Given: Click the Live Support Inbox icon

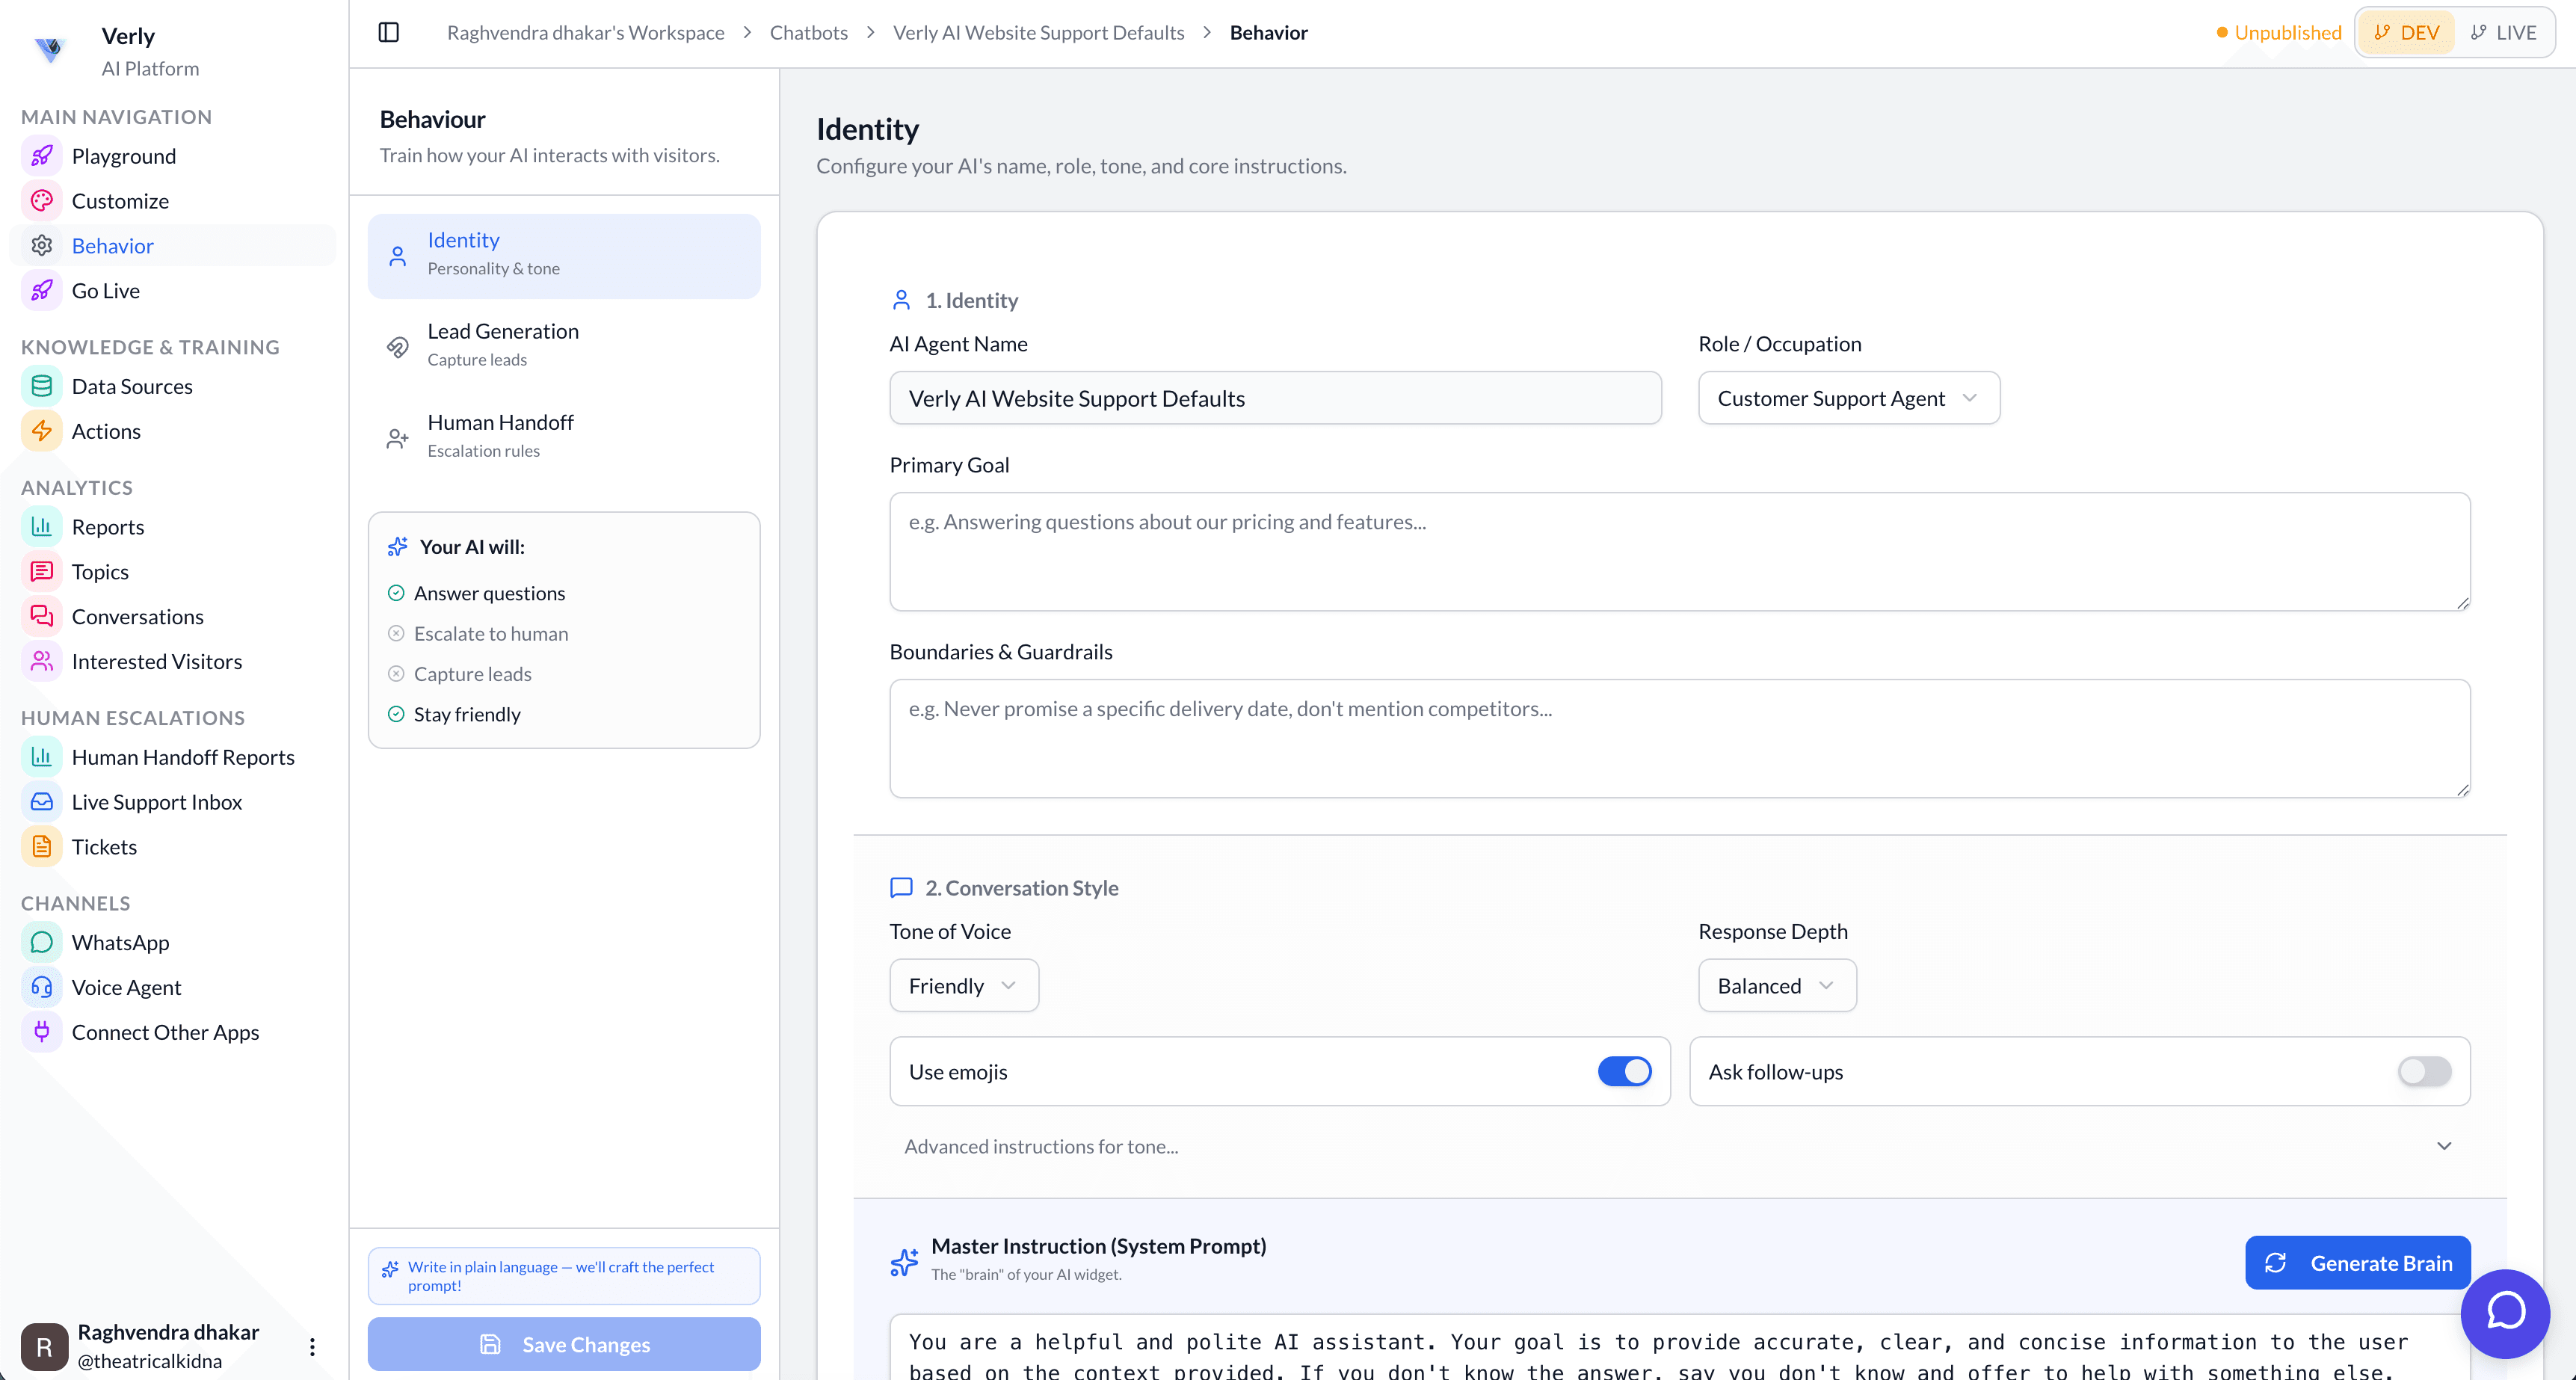Looking at the screenshot, I should [41, 802].
